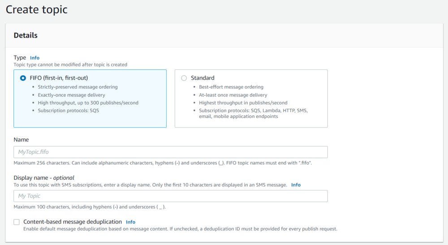
Task: Click the "At-least once message delivery" bullet
Action: point(233,95)
